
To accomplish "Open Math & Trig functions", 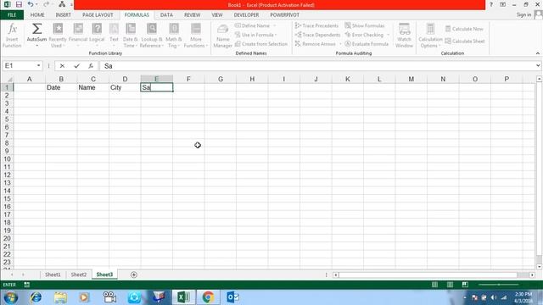I will click(x=173, y=36).
